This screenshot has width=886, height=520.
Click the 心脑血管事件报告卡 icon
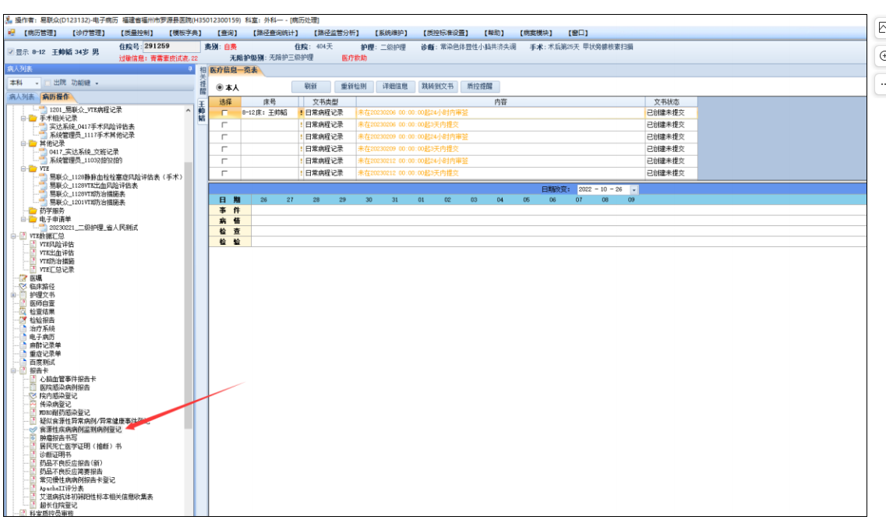point(33,379)
